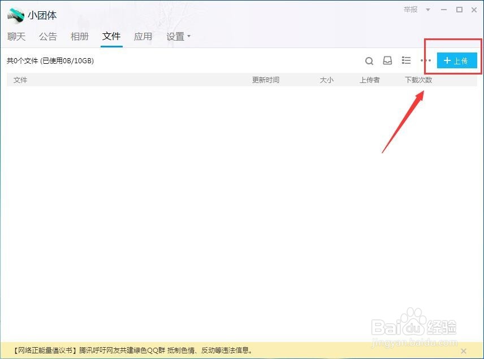Sort files by the 更新时间 column
The image size is (484, 359).
(265, 80)
